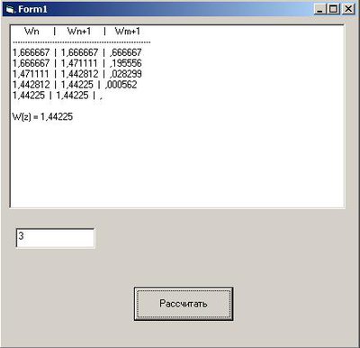Click the Form1 title bar text
360x348 pixels.
tap(32, 9)
